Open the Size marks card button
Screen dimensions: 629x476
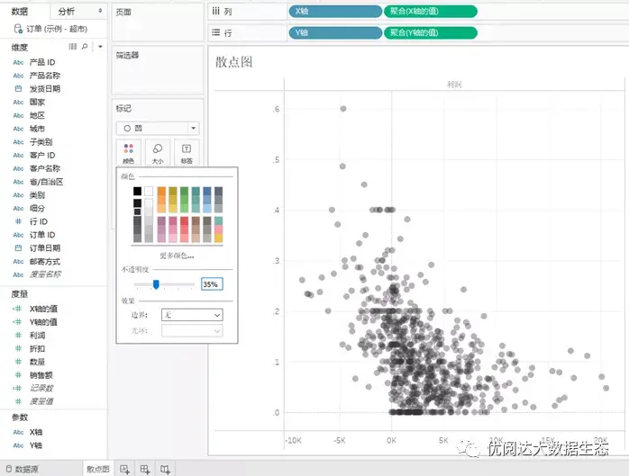(x=158, y=152)
